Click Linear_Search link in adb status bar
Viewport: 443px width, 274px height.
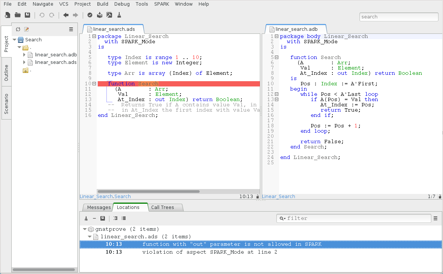tap(279, 197)
